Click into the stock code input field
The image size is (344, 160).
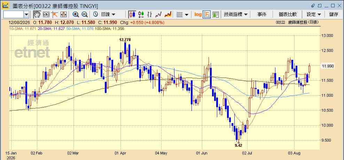coord(13,15)
